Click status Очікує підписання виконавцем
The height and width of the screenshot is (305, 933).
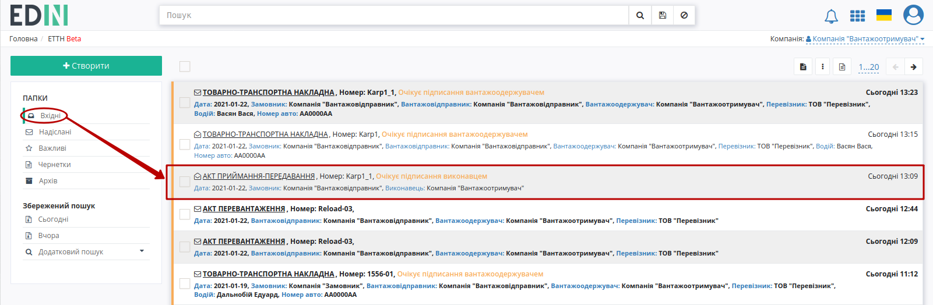[432, 176]
